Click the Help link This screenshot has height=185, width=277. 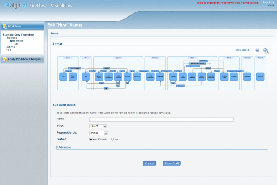pos(265,2)
